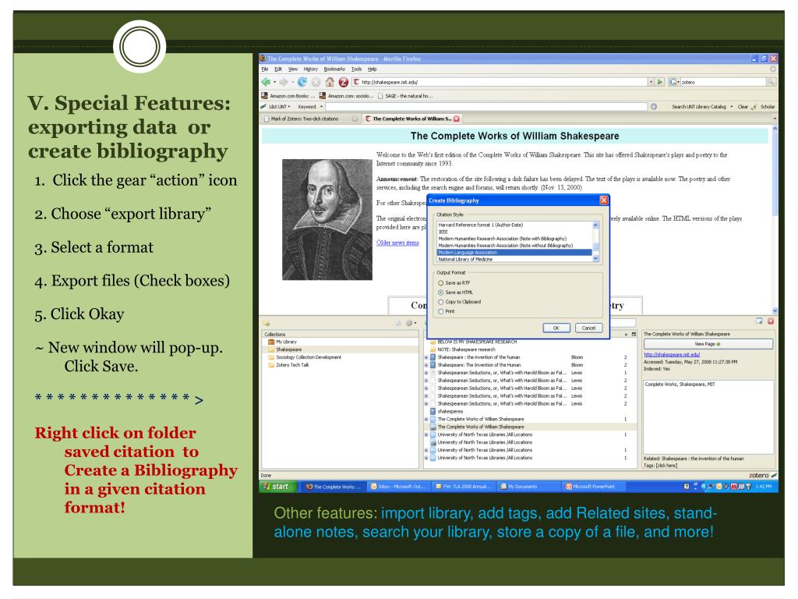Click the LibX keyword search field

(486, 106)
